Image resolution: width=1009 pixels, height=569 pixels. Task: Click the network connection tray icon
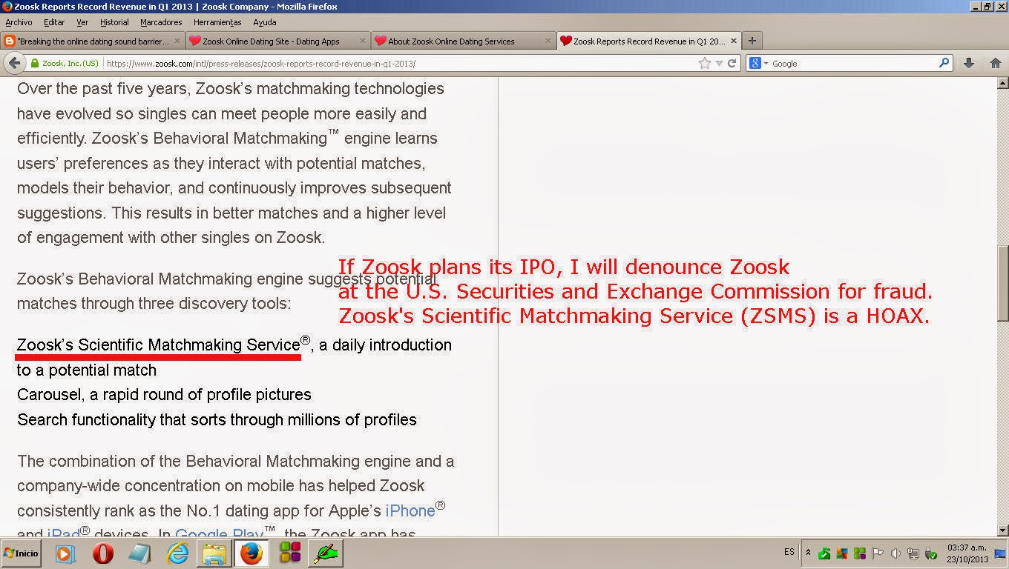tap(913, 553)
